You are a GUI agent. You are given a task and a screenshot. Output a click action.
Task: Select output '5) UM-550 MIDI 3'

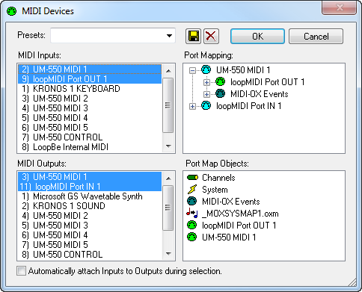pyautogui.click(x=90, y=226)
